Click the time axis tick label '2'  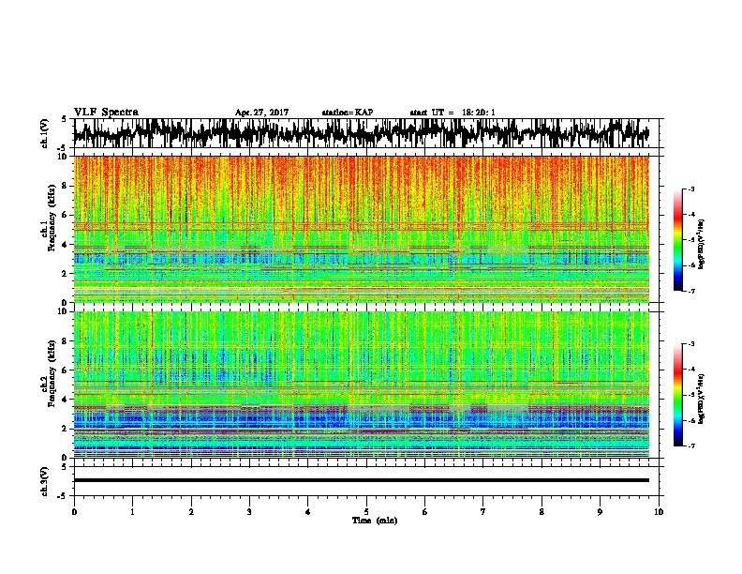point(191,512)
